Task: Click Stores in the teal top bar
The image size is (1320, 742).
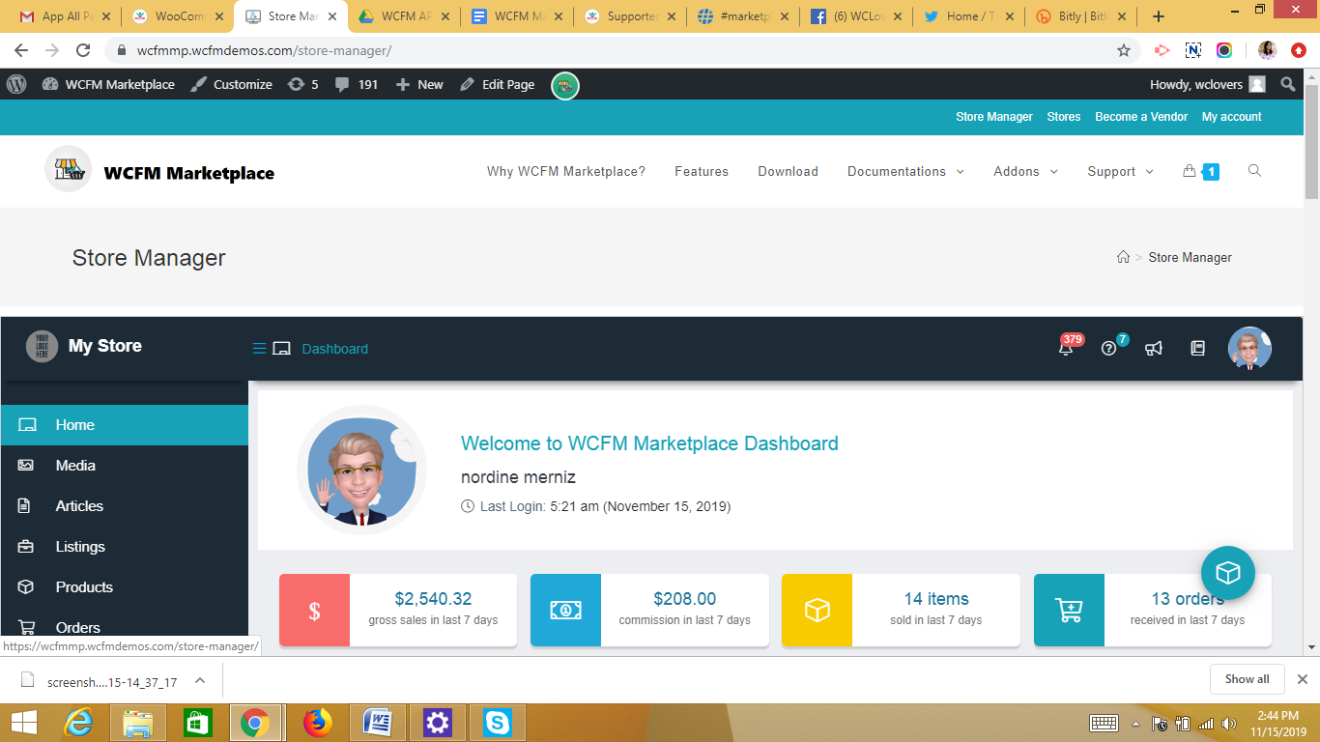Action: click(x=1064, y=117)
